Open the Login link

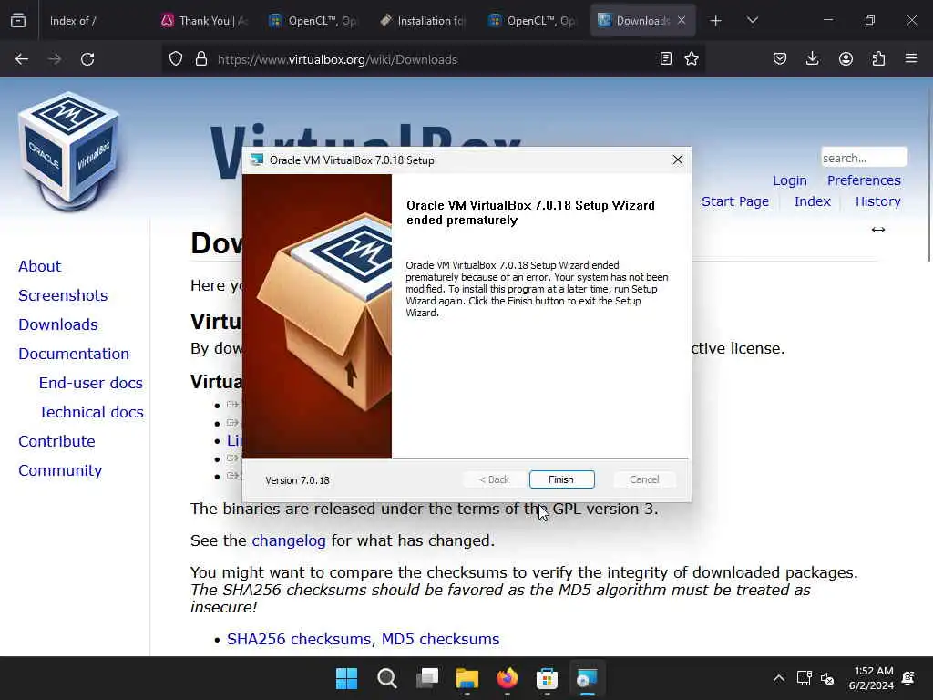click(790, 180)
